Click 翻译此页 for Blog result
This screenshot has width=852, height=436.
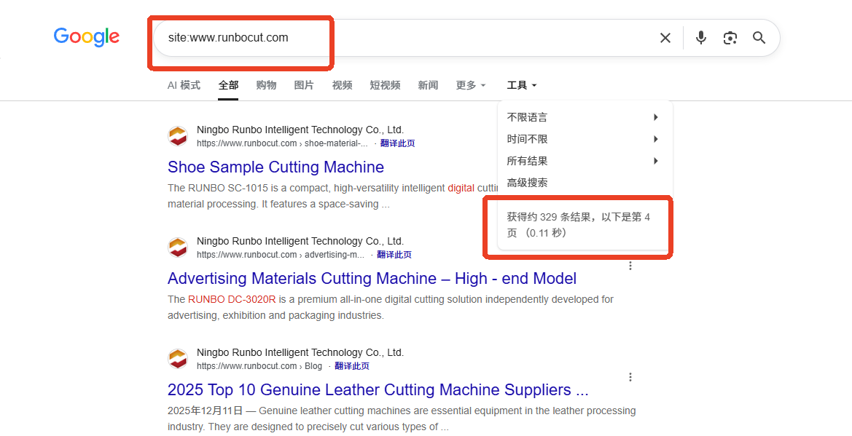352,366
